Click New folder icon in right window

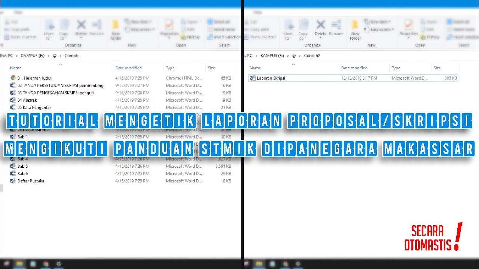click(x=356, y=30)
